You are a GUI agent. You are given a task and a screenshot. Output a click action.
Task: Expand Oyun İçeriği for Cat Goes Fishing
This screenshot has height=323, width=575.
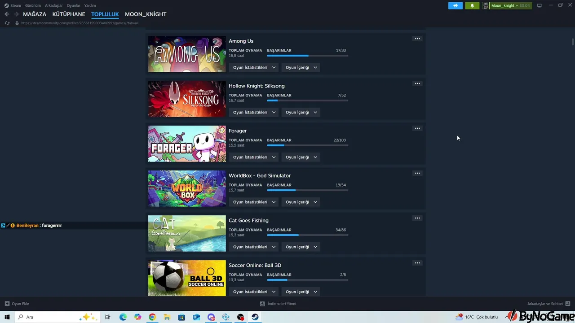[x=301, y=247]
